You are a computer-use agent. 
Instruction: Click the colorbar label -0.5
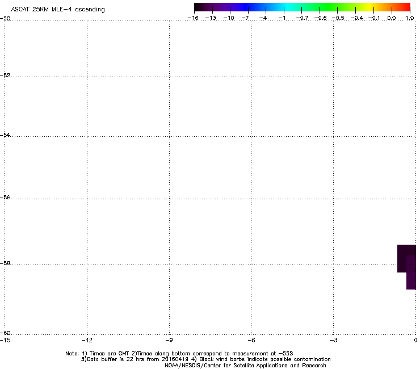[x=338, y=18]
